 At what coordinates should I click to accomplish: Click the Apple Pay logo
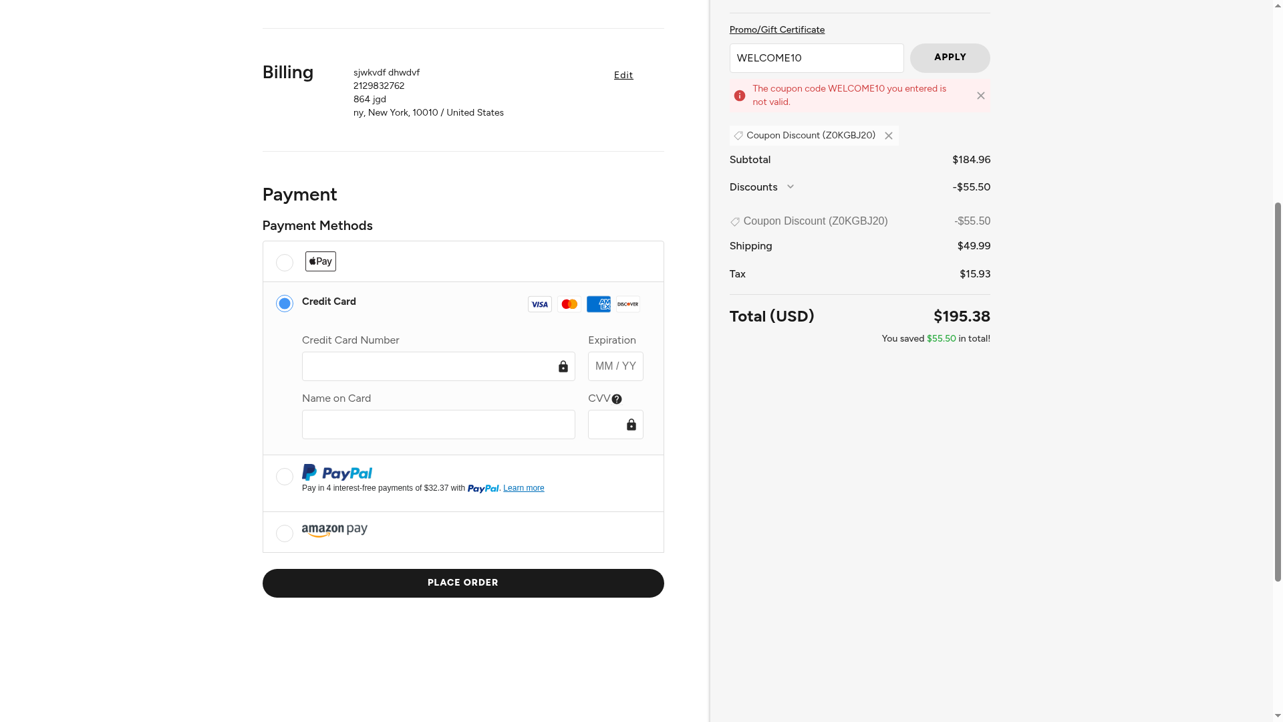(x=320, y=261)
